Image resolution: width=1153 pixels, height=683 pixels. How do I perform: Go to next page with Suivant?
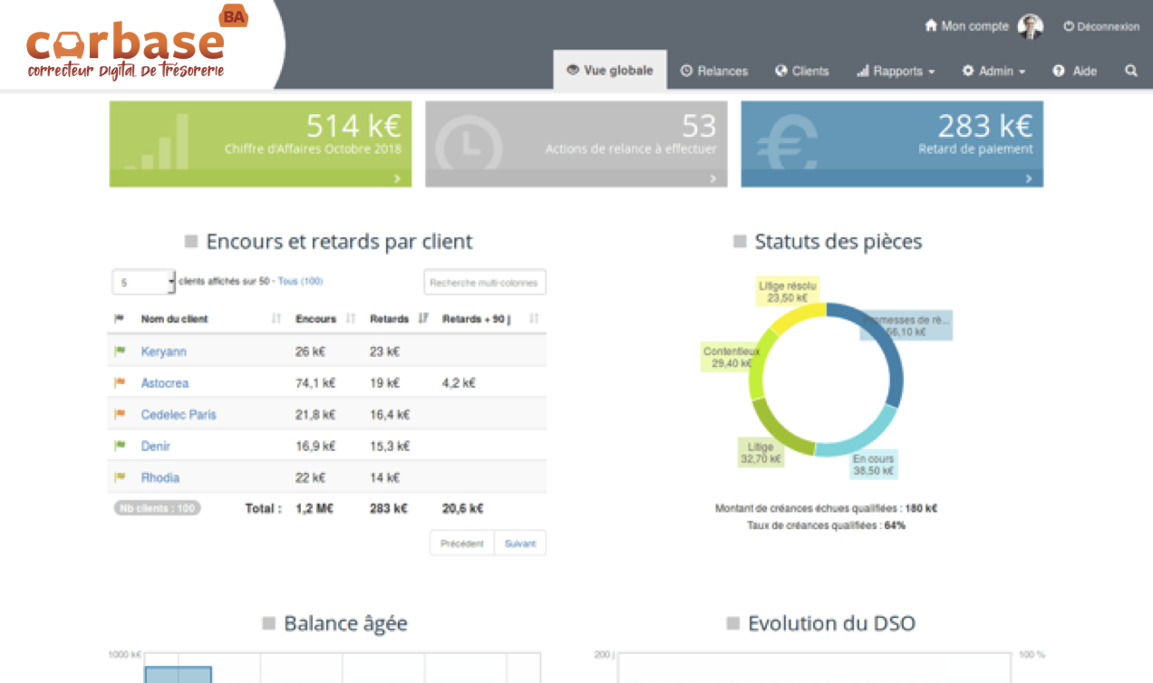tap(520, 544)
